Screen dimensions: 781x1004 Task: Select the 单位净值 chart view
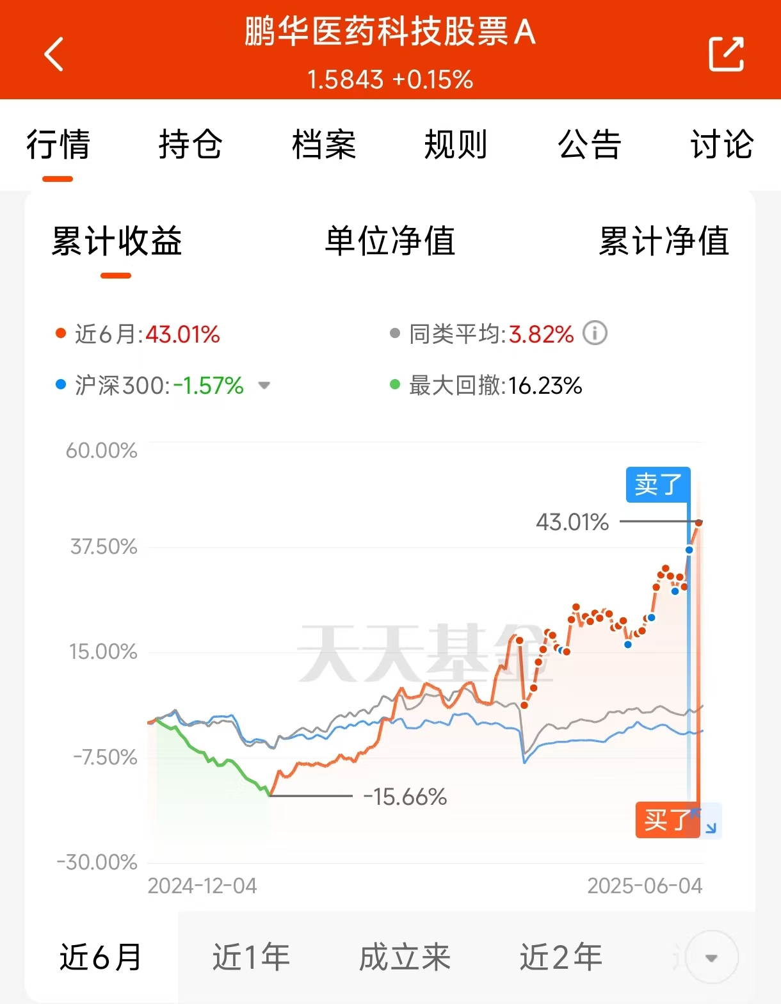(390, 241)
